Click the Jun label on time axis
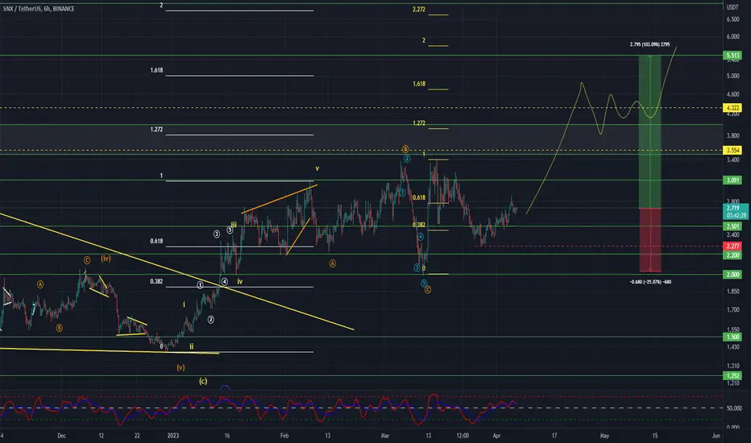Viewport: 751px width, 443px height. (716, 436)
